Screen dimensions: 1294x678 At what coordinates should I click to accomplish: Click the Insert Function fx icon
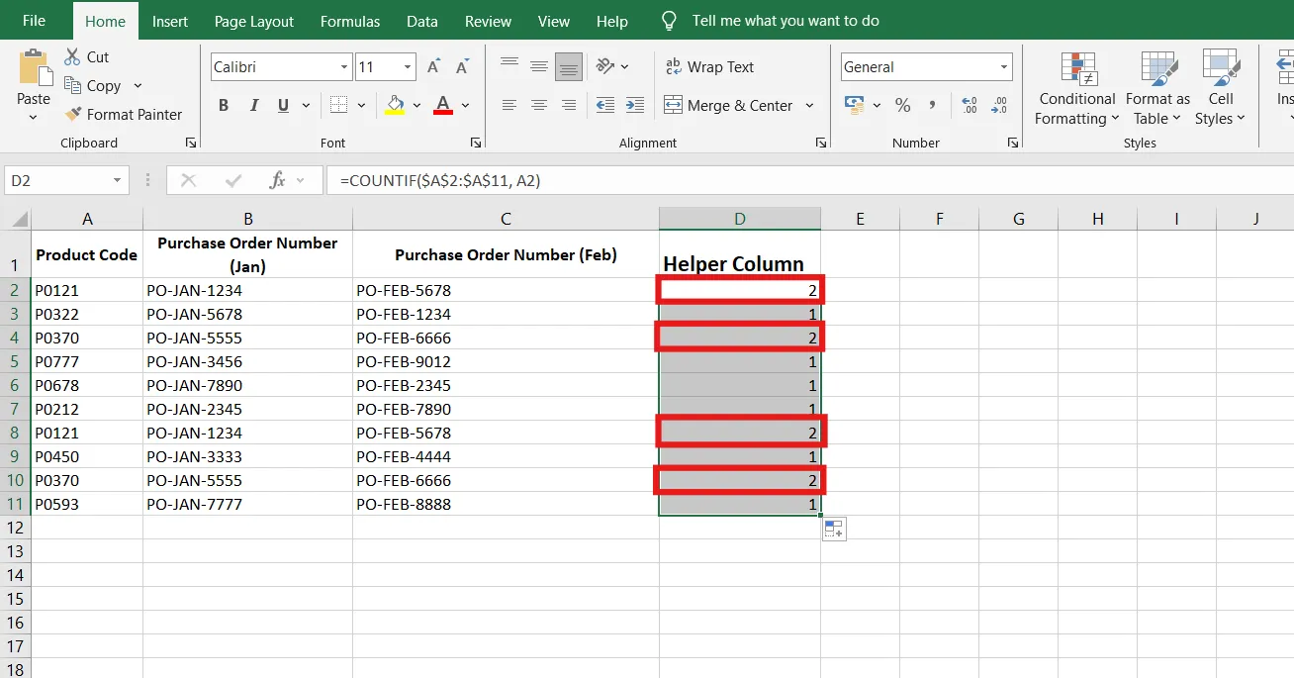(278, 180)
